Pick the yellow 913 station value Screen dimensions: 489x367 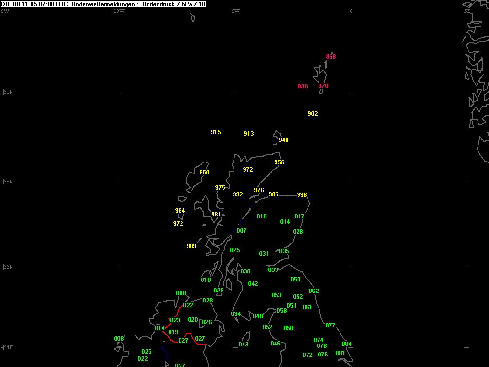(x=249, y=134)
